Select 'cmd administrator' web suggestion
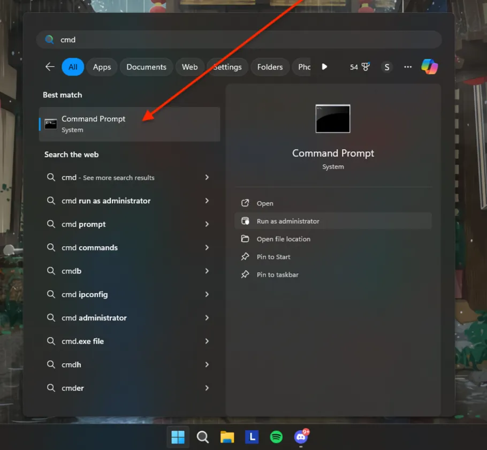The image size is (487, 450). click(130, 317)
